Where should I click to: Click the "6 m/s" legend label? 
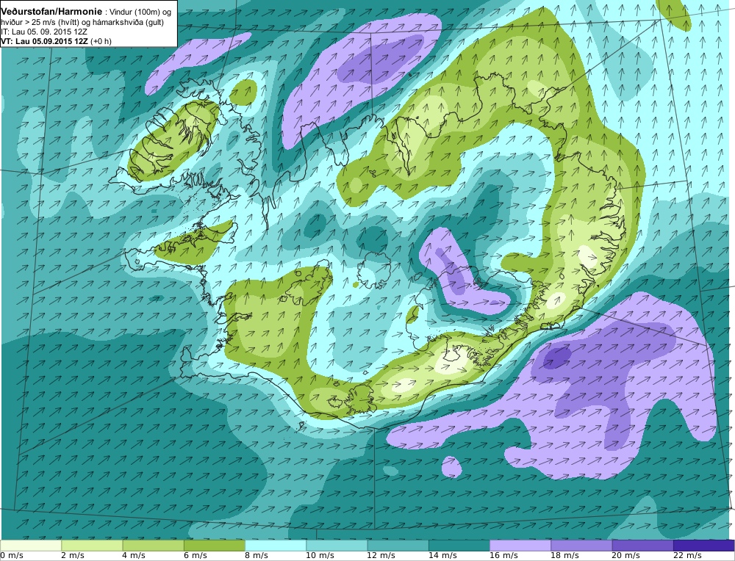coord(195,556)
